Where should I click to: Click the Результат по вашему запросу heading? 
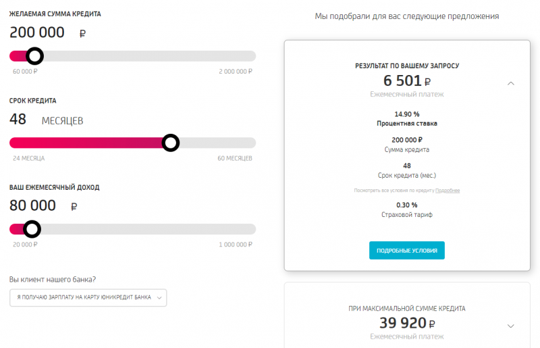(x=407, y=66)
